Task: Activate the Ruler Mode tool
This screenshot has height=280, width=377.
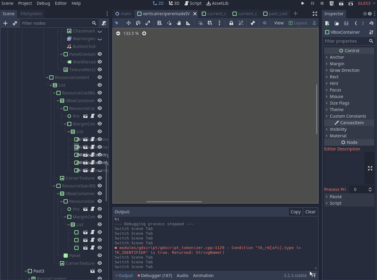Action: pos(188,23)
